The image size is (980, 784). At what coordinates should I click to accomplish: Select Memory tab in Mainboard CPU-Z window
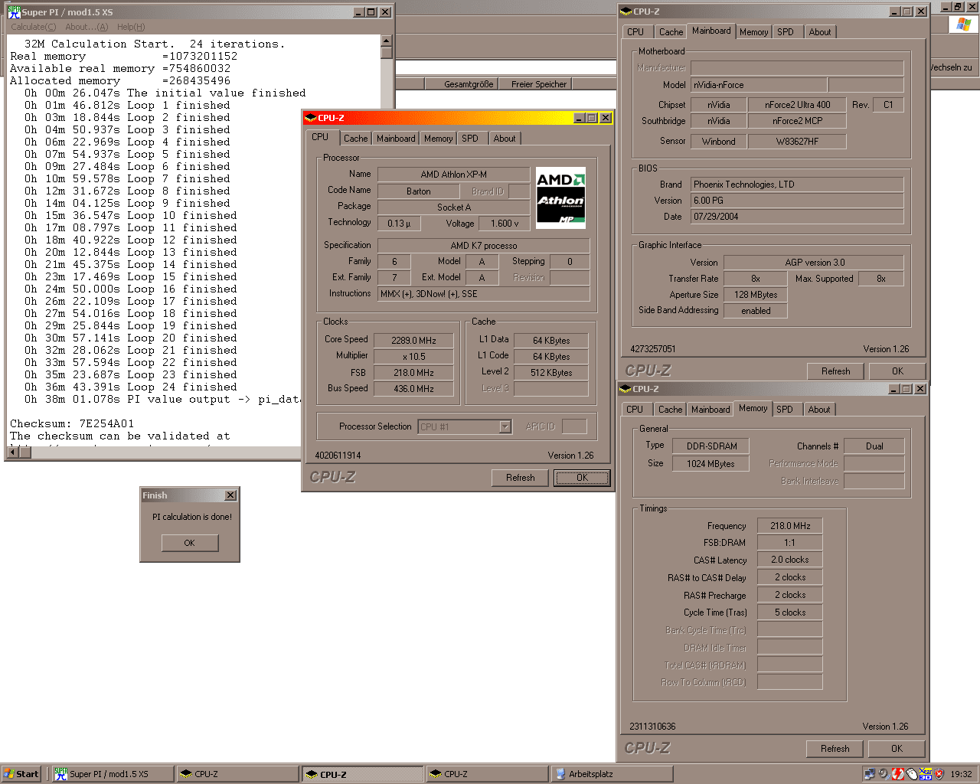754,32
